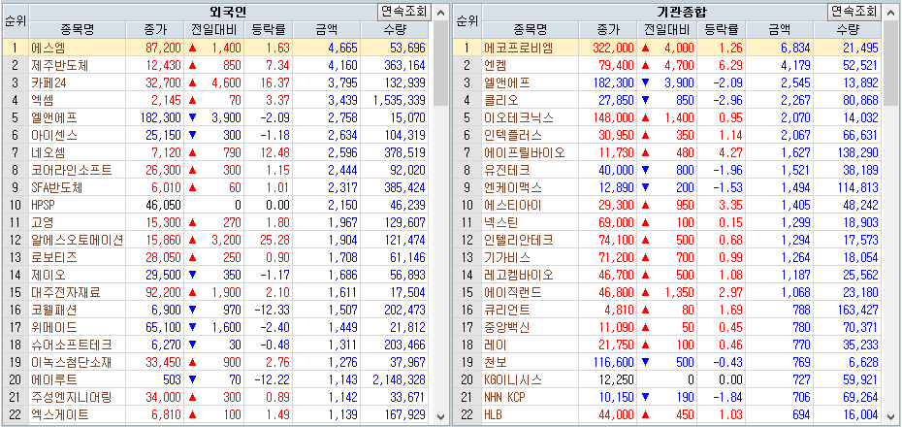This screenshot has height=427, width=902.
Task: Select stock 주성엔지니어링
Action: 72,397
